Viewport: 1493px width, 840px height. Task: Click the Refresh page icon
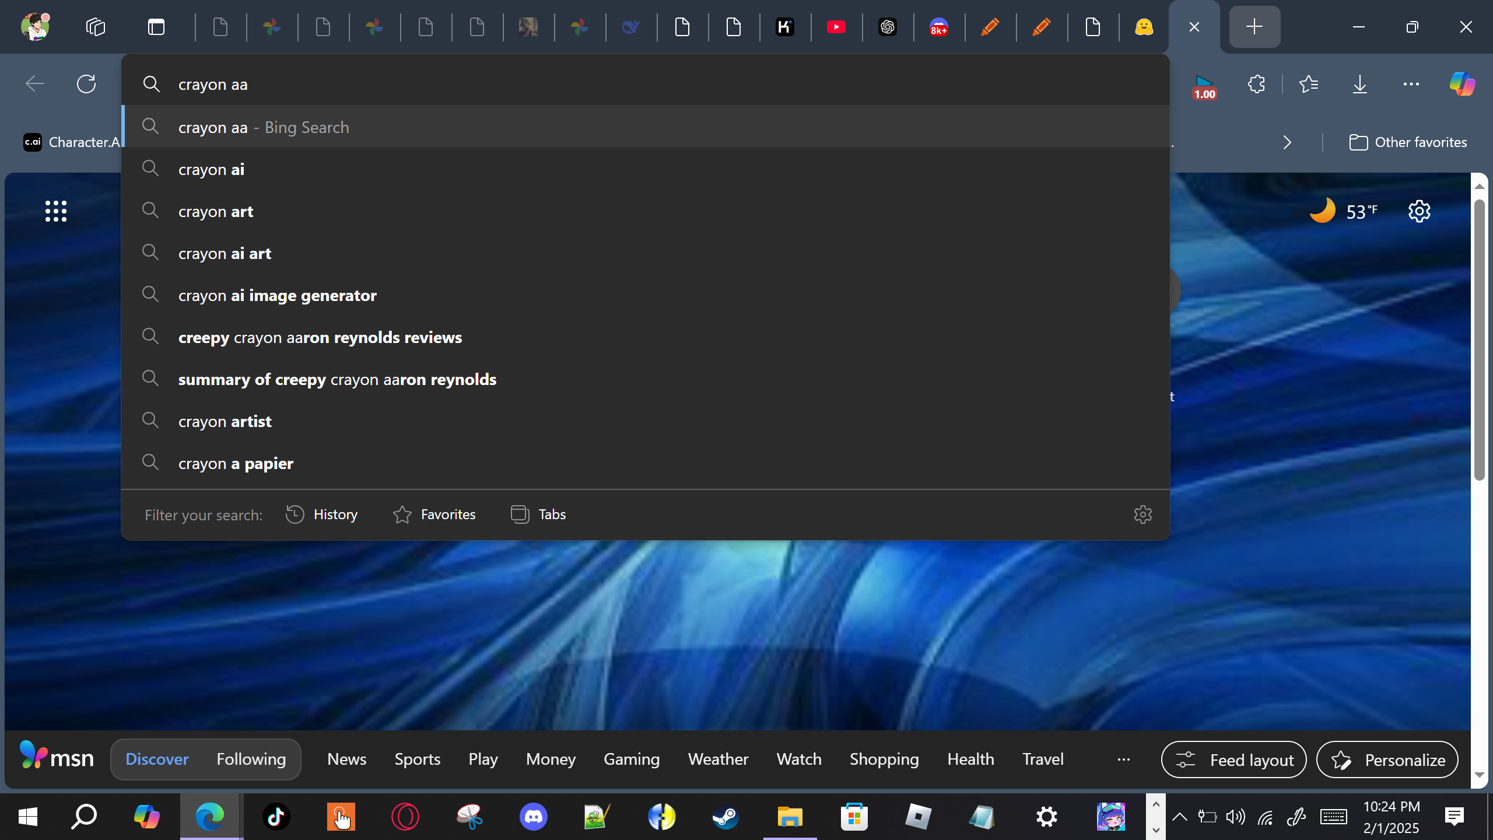86,84
